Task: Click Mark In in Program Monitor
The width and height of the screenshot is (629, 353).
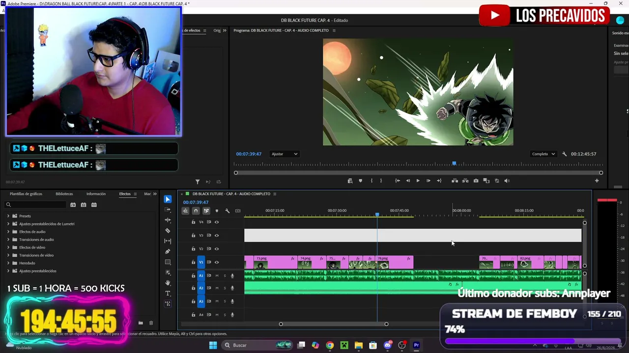Action: click(371, 181)
